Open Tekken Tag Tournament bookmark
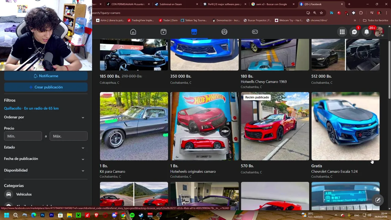The image size is (391, 220). [194, 20]
